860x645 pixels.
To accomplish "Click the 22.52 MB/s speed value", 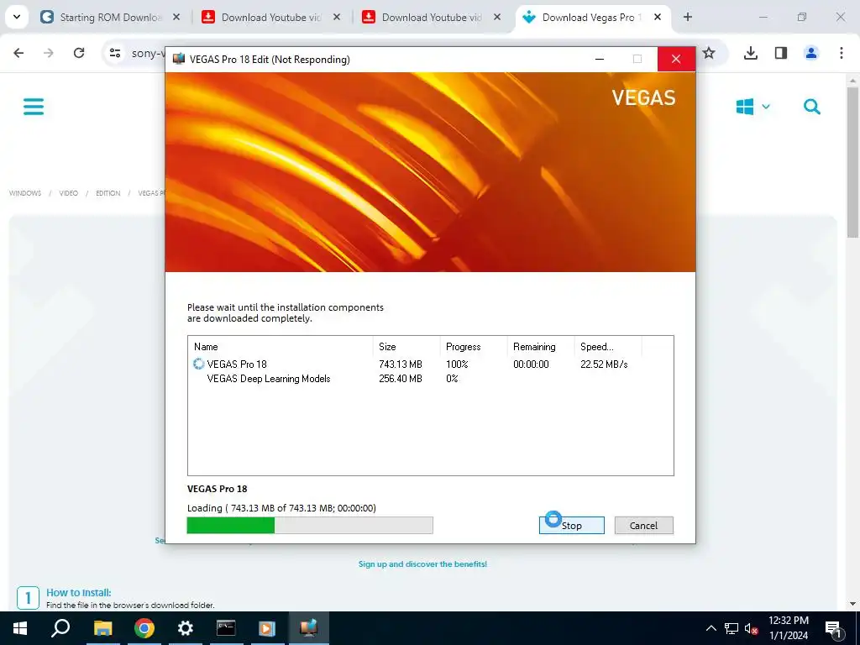I will [604, 364].
